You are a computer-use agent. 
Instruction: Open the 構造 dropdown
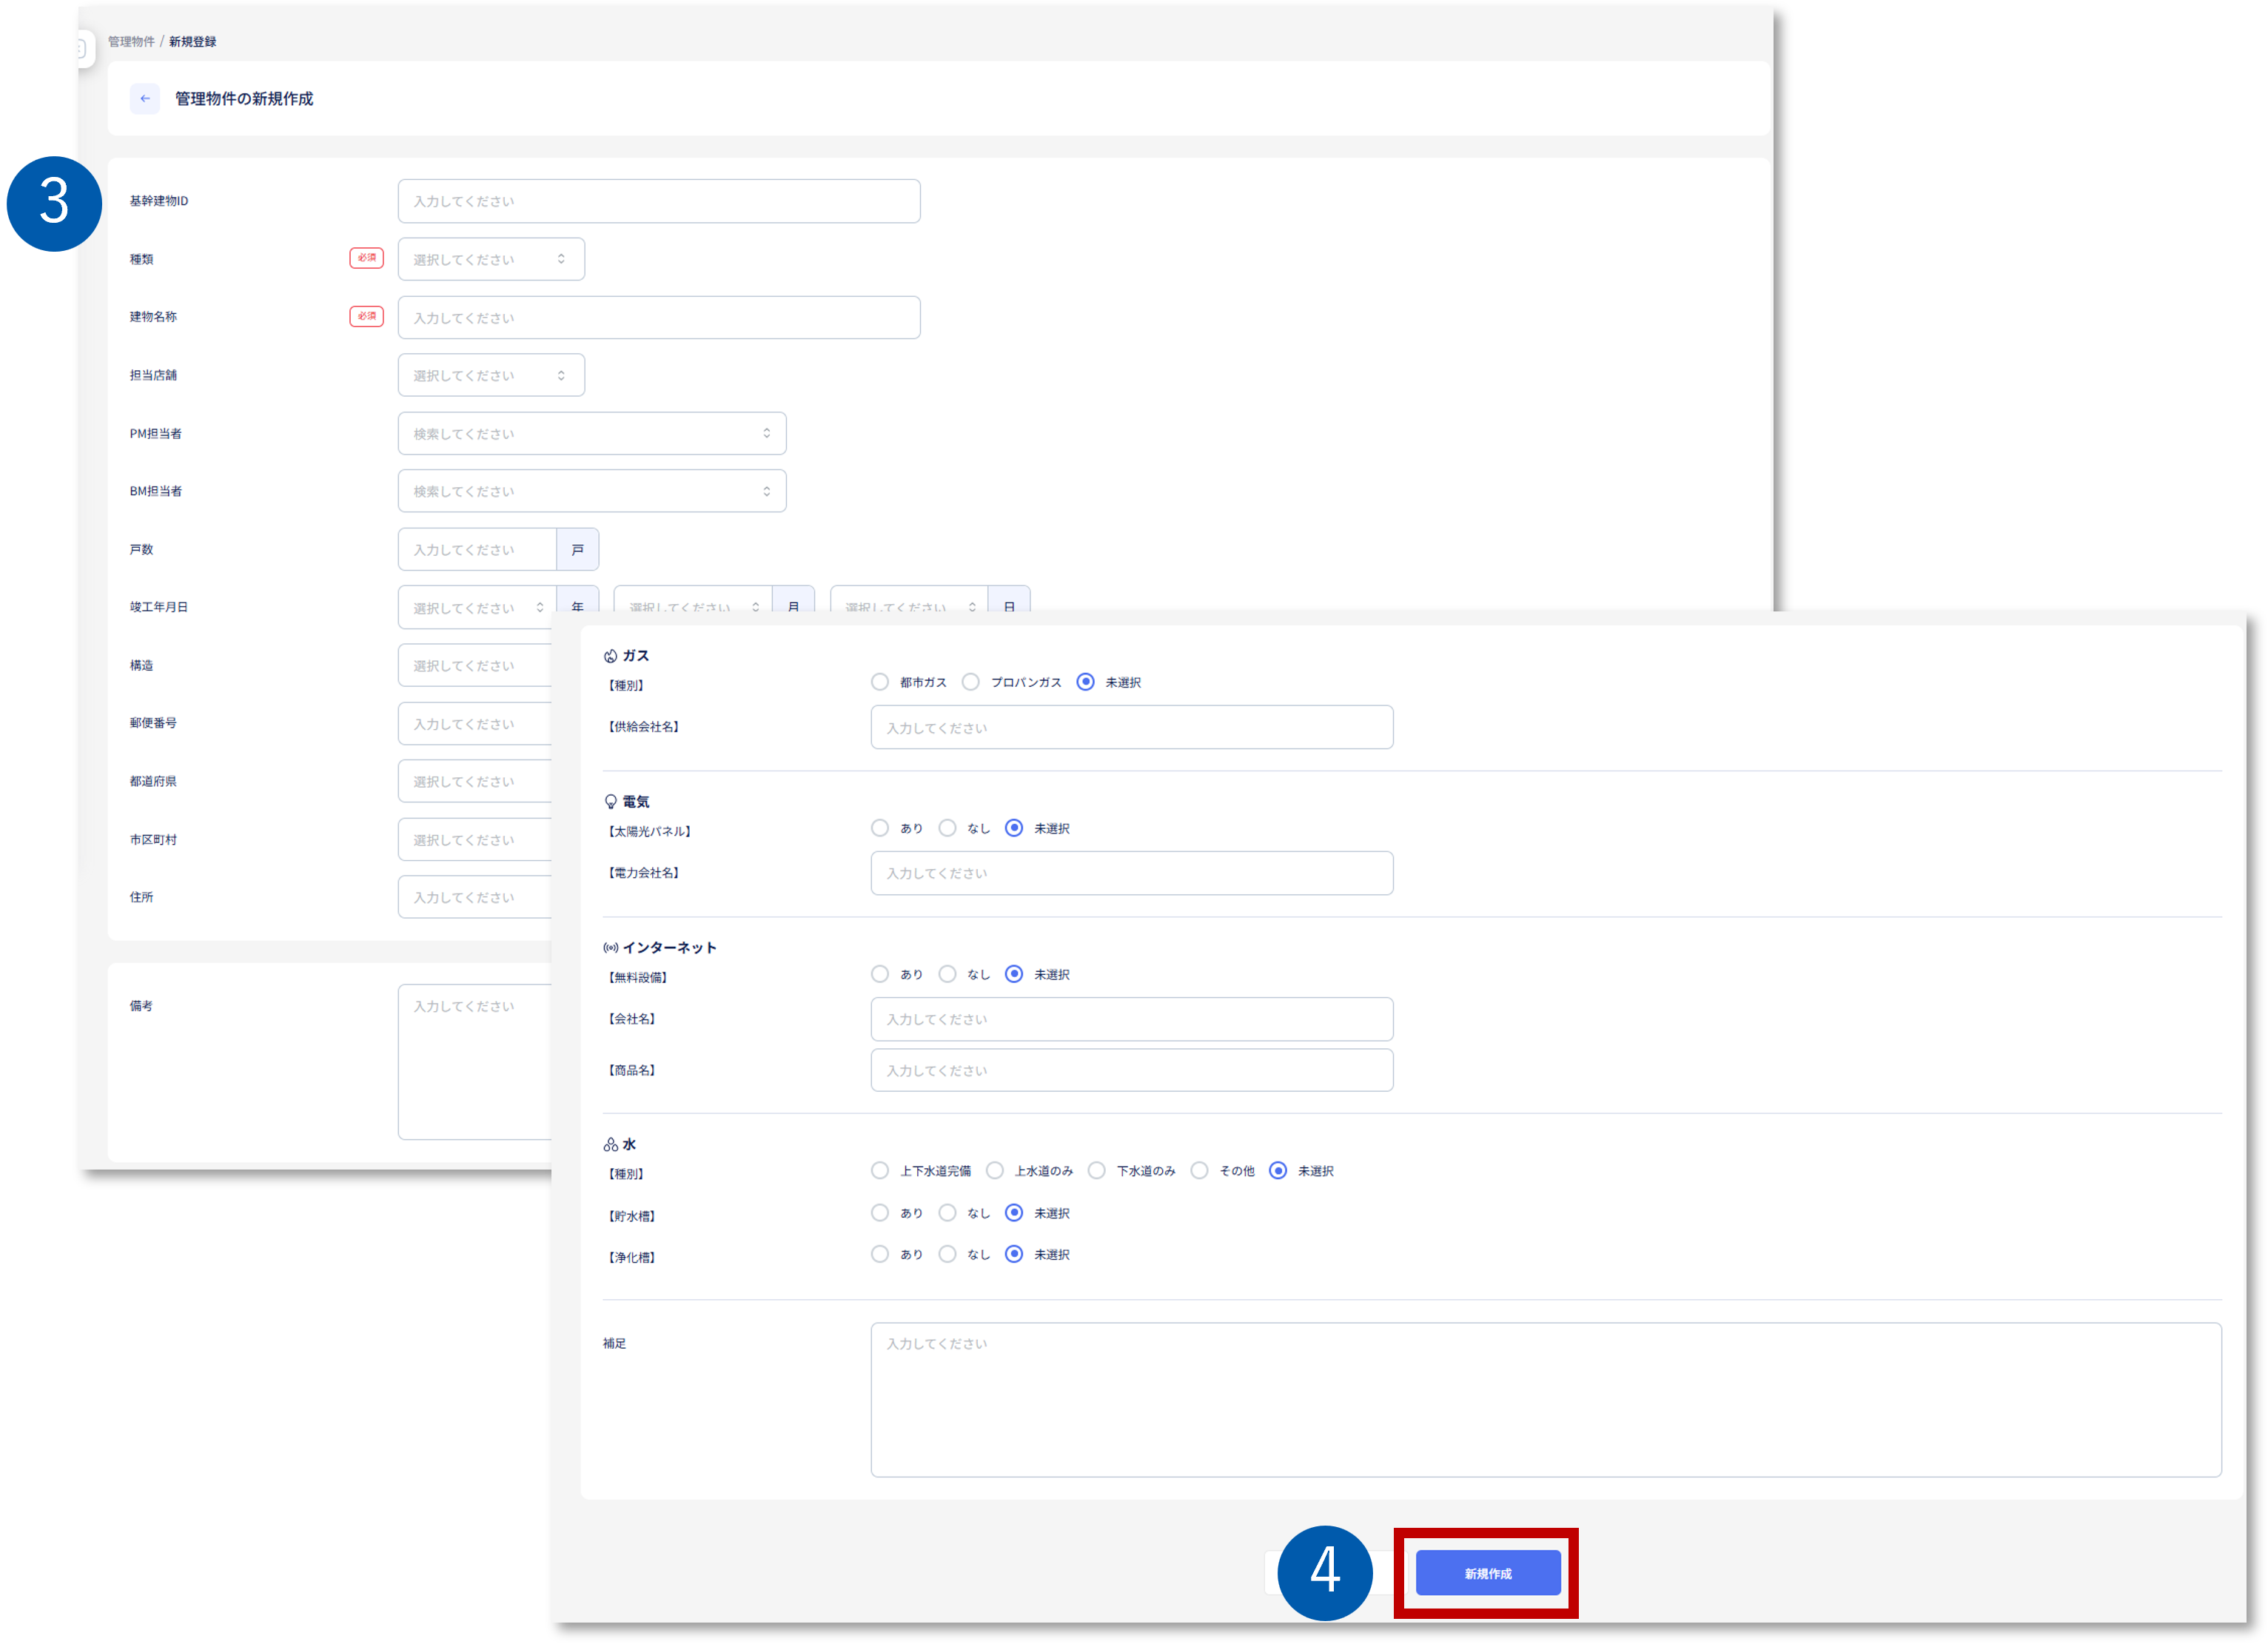pyautogui.click(x=475, y=665)
